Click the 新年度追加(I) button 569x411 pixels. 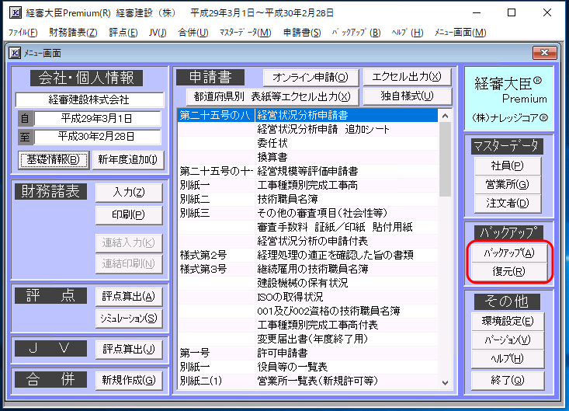128,160
